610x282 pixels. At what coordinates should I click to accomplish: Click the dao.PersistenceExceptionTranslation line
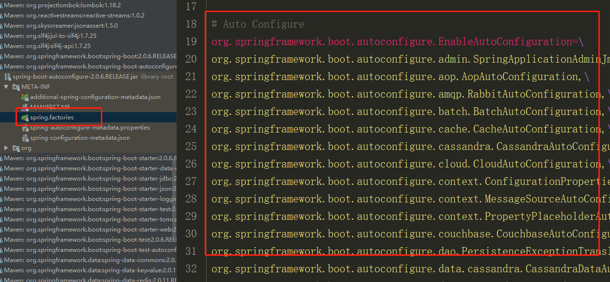pos(411,251)
